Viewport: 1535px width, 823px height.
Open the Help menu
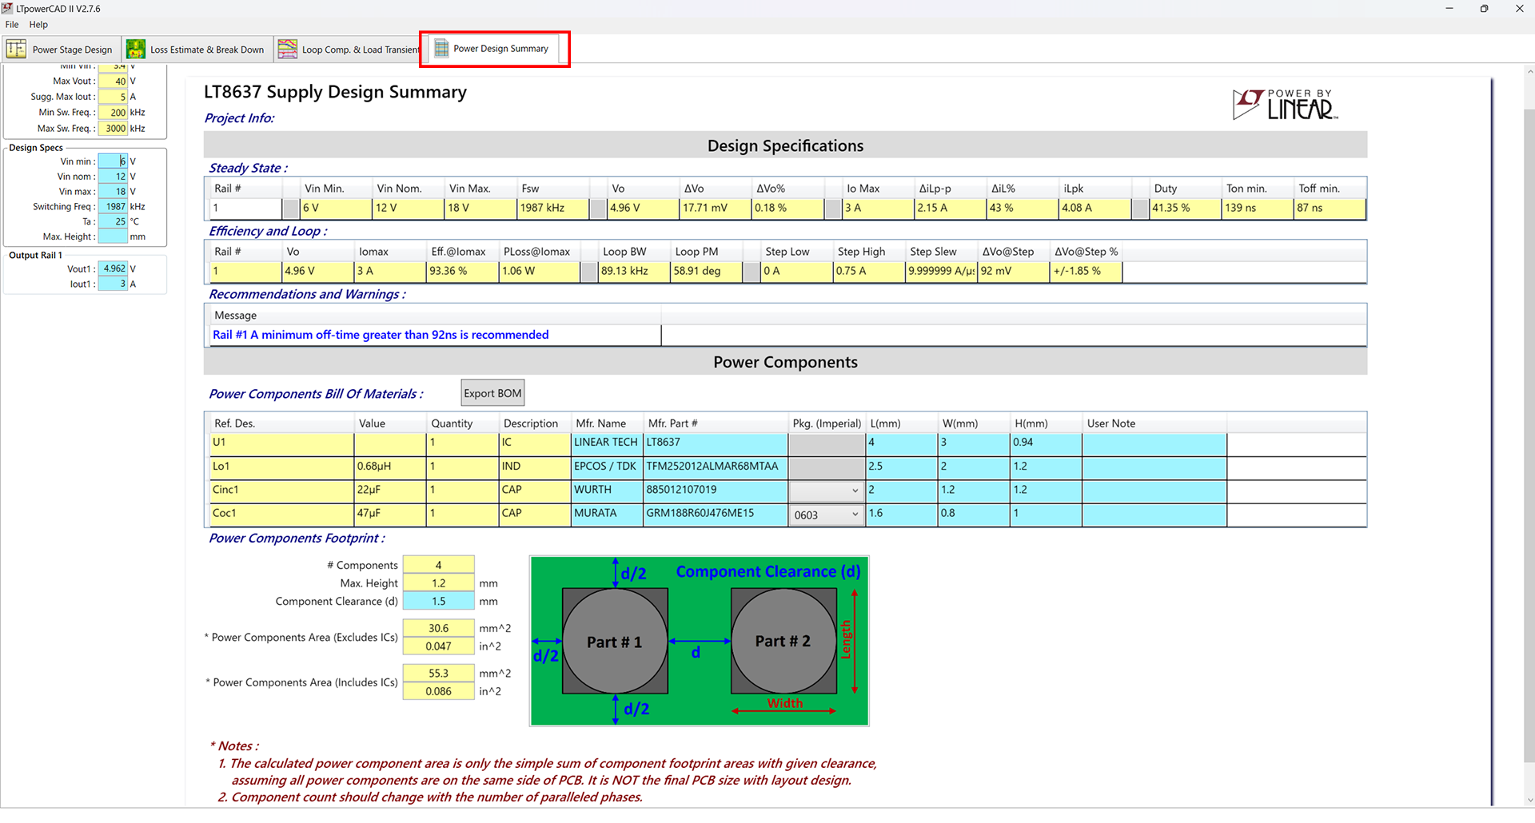point(38,25)
